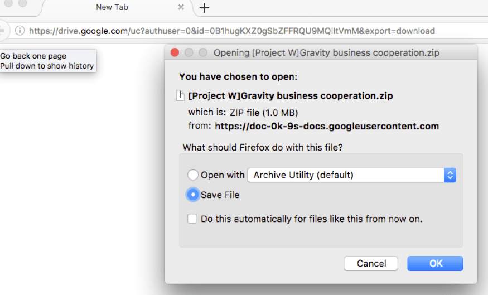The height and width of the screenshot is (295, 488).
Task: Close the New Tab tab
Action: [181, 7]
